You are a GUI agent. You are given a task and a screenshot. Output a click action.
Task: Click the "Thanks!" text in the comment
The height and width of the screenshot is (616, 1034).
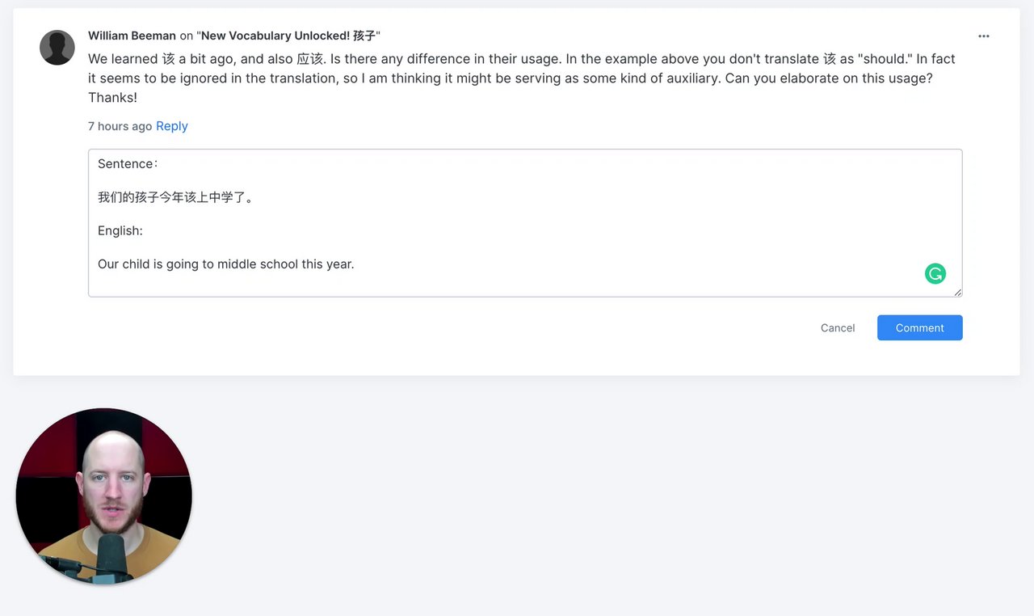click(112, 98)
